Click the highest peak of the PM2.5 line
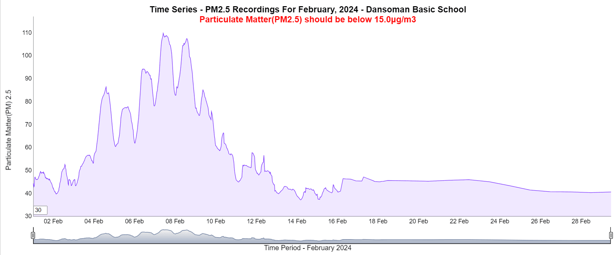The height and width of the screenshot is (255, 616). pyautogui.click(x=163, y=33)
